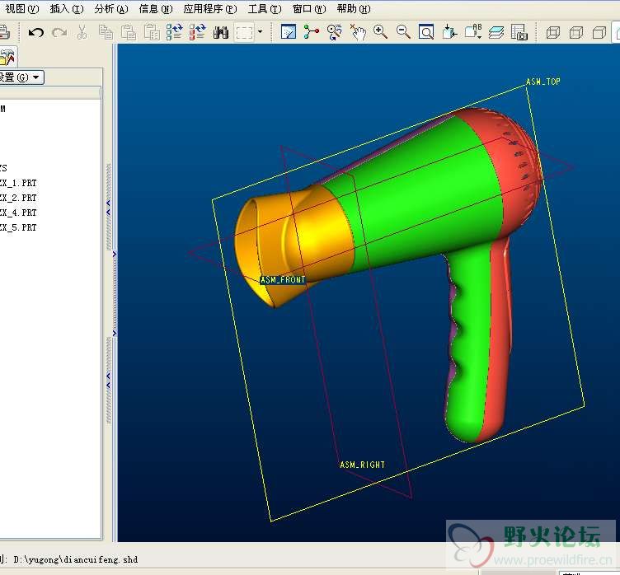Switch display to Hidden Line
Screen dimensions: 620x575
576,32
